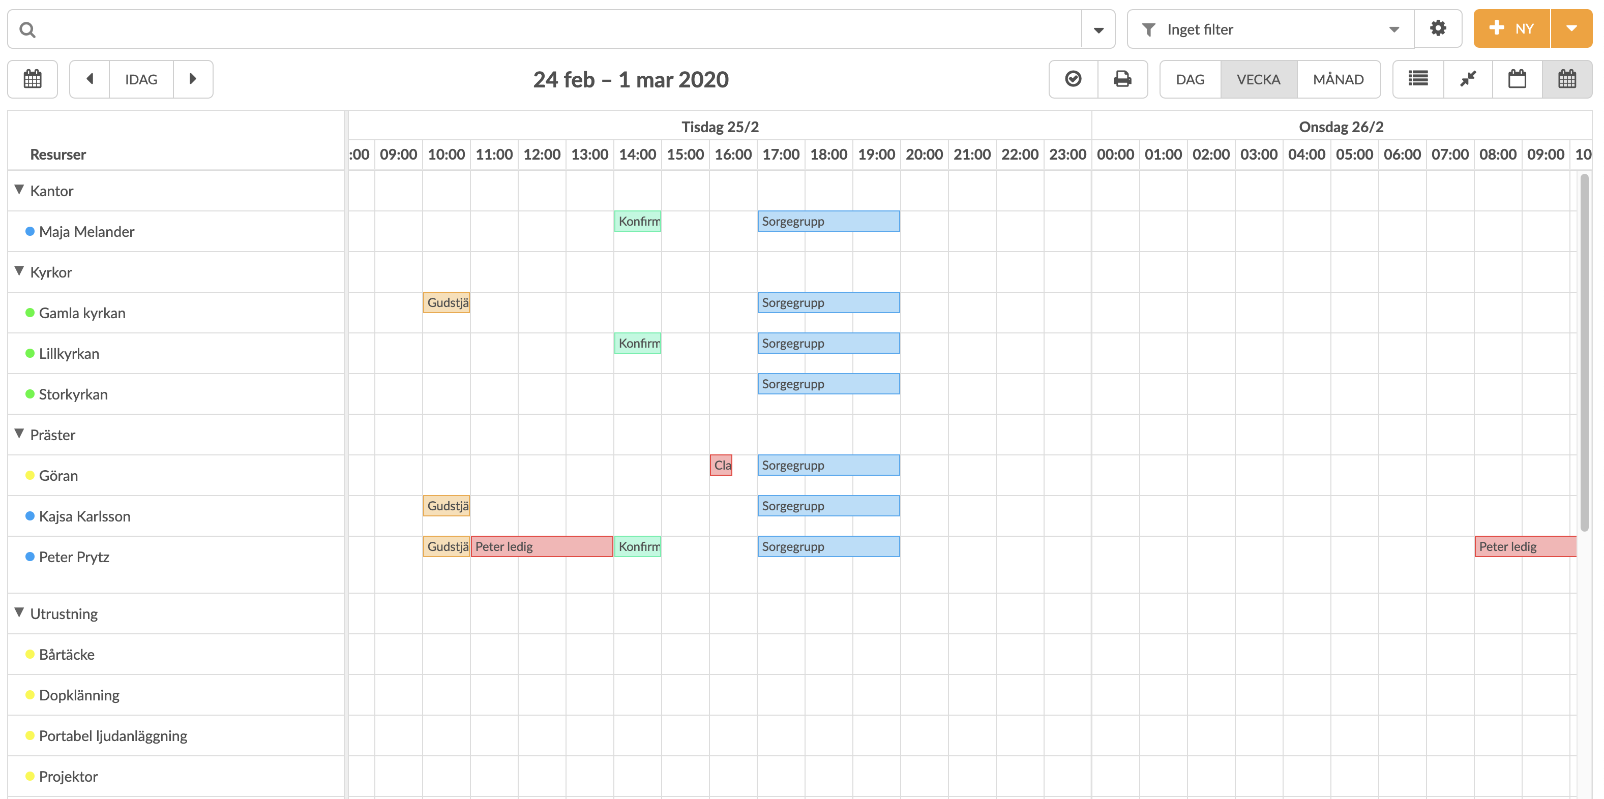The height and width of the screenshot is (799, 1604).
Task: Select Kajsa Karlsson resource row
Action: click(175, 516)
